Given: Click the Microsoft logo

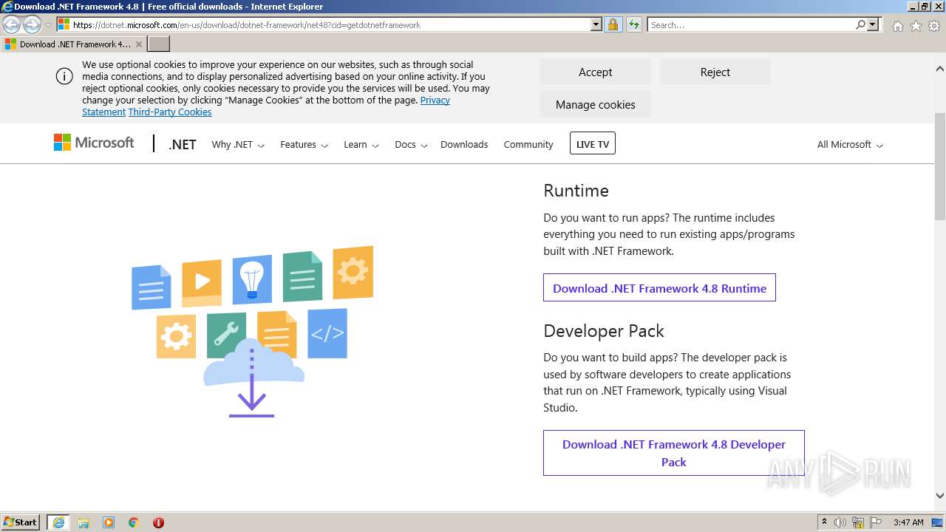Looking at the screenshot, I should (94, 143).
